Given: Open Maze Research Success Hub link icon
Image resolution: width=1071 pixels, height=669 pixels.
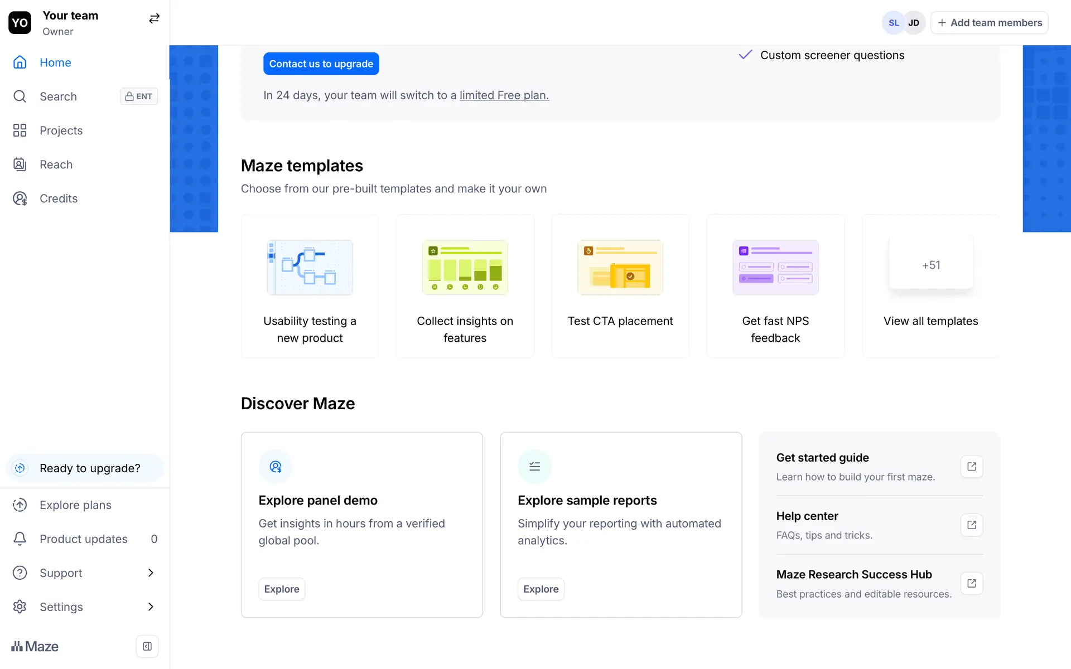Looking at the screenshot, I should click(x=971, y=583).
